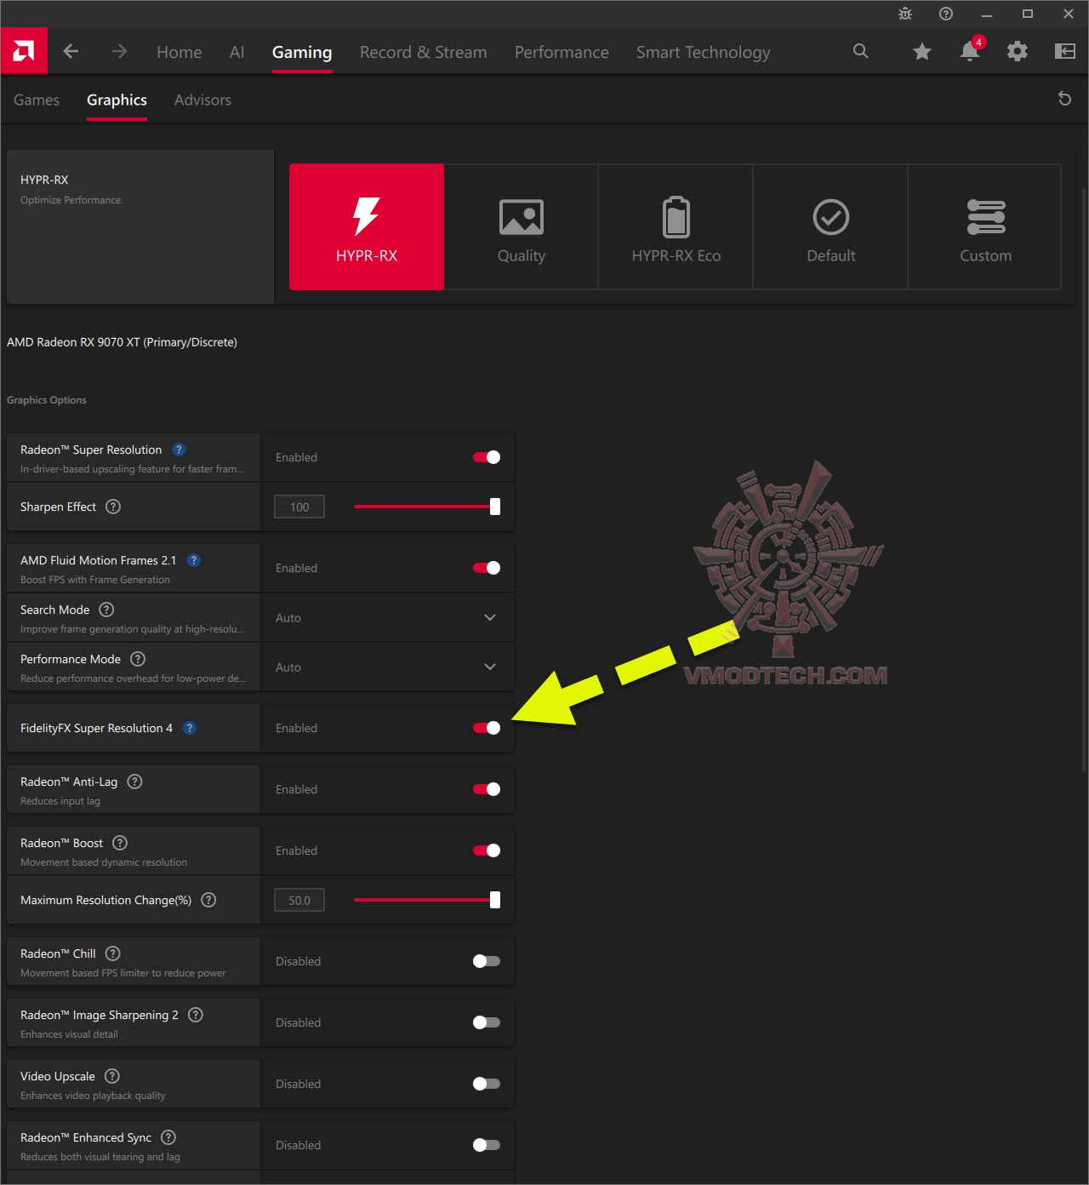Go to the Performance tab
This screenshot has height=1185, width=1089.
562,52
